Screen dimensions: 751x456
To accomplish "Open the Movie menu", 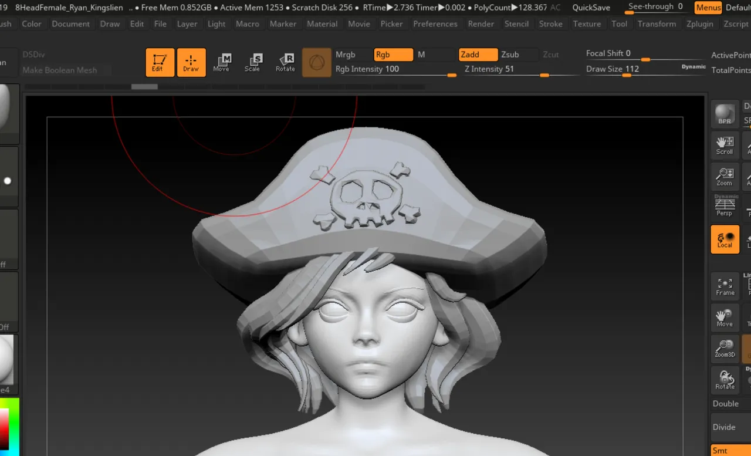I will pyautogui.click(x=359, y=24).
